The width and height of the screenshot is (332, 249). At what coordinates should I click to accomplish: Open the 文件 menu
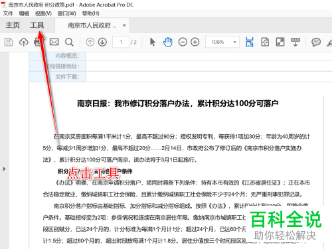pyautogui.click(x=8, y=13)
